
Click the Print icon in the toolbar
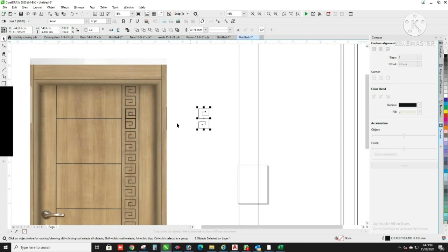pos(41,14)
